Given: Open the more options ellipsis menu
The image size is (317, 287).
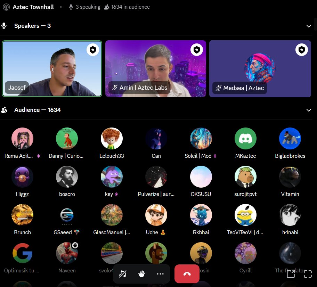Looking at the screenshot, I should point(160,274).
